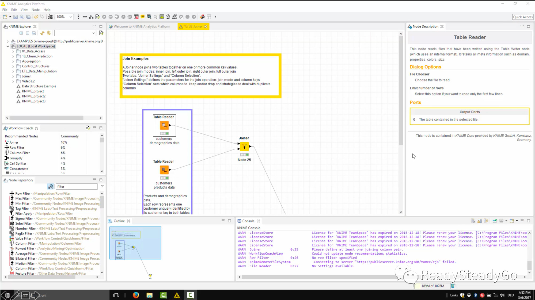Open the Help menu
Image resolution: width=535 pixels, height=300 pixels.
point(47,10)
